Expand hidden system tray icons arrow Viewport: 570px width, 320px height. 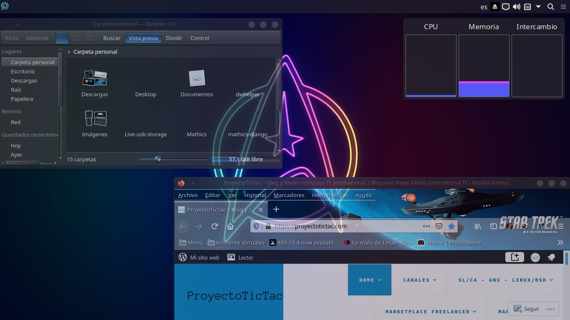click(x=538, y=7)
